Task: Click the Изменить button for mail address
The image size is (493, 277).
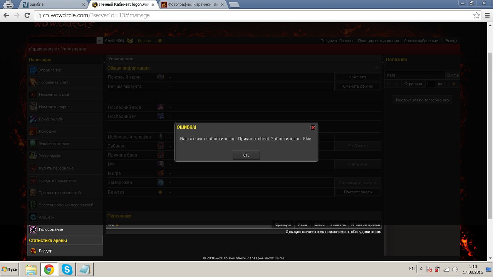Action: coord(358,77)
